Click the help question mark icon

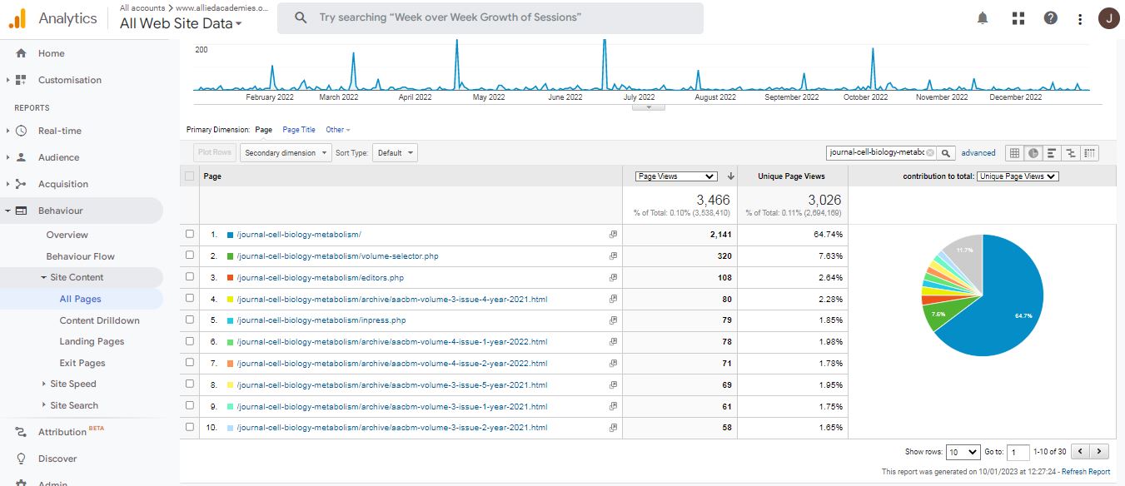pos(1051,18)
